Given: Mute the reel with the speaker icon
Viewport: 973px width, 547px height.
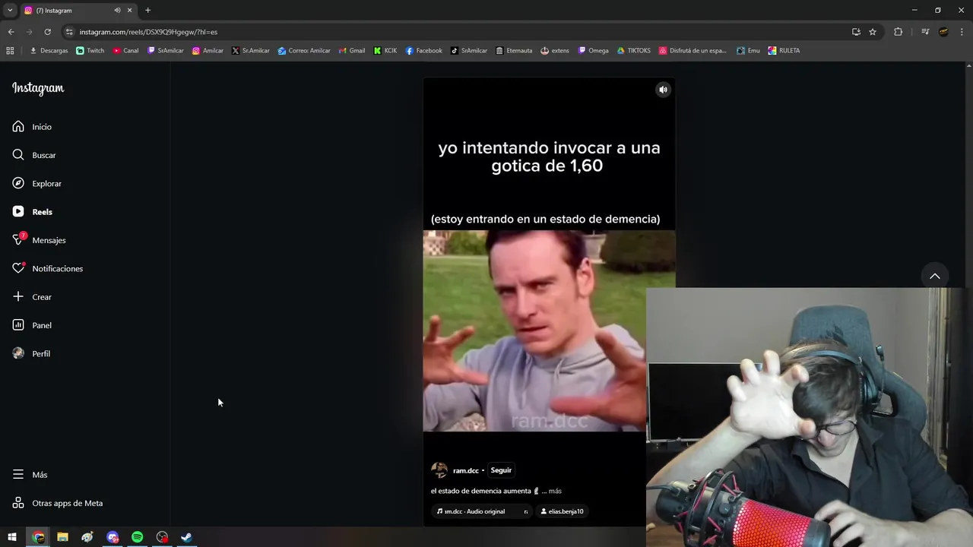Looking at the screenshot, I should [663, 90].
